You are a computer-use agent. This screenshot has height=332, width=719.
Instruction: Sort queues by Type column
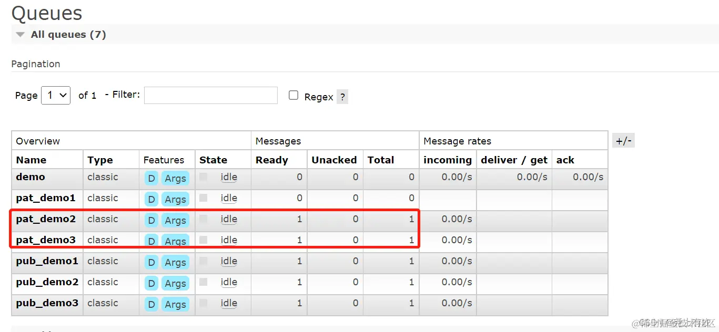[x=100, y=160]
